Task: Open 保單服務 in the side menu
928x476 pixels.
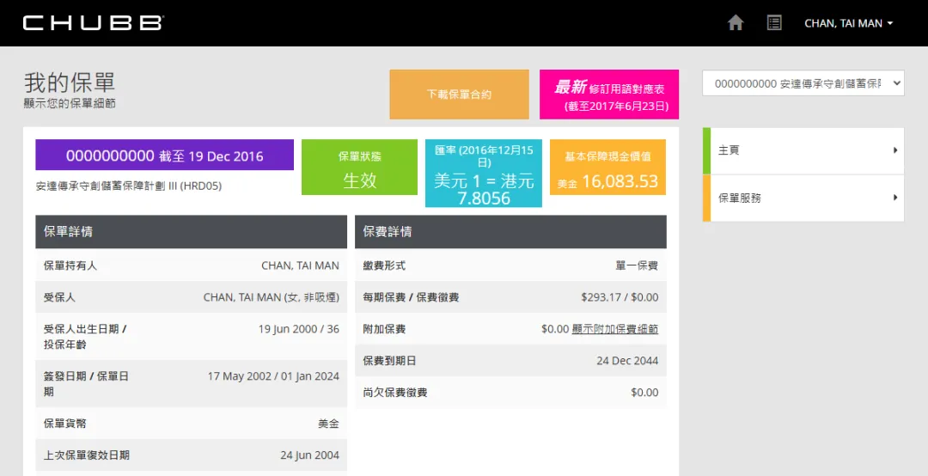Action: (x=803, y=198)
